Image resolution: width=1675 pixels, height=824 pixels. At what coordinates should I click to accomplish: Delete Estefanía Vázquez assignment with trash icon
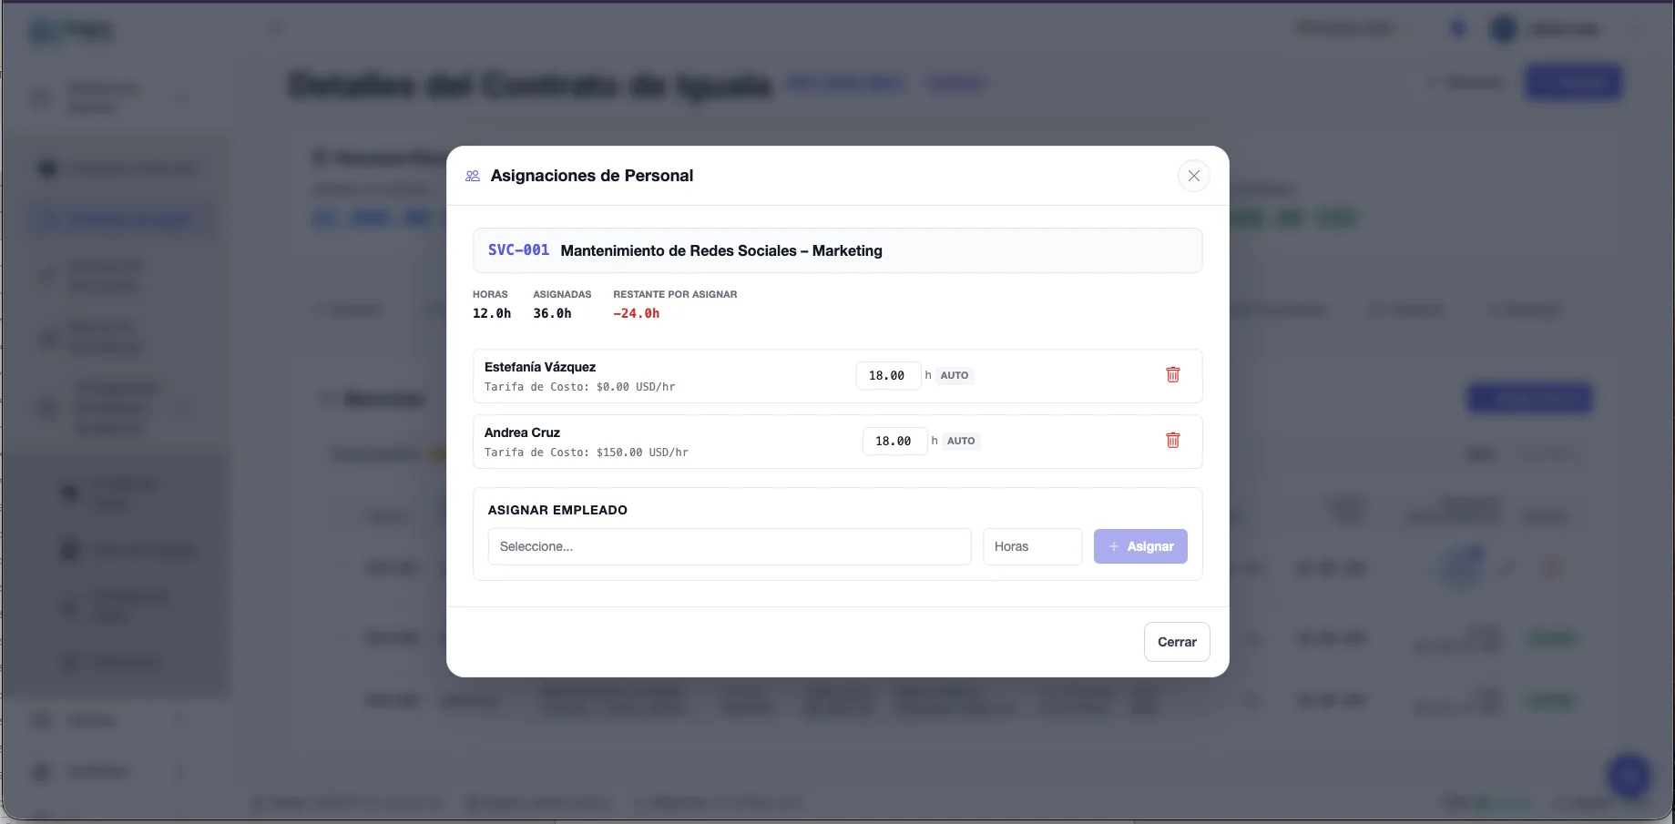coord(1173,375)
